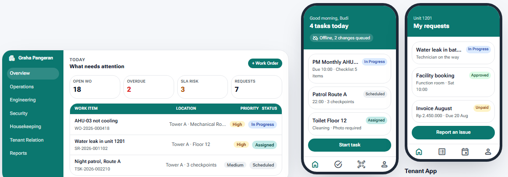Tap the Approved badge on Facility booking
Viewport: 508px width, 177px height.
tap(480, 75)
